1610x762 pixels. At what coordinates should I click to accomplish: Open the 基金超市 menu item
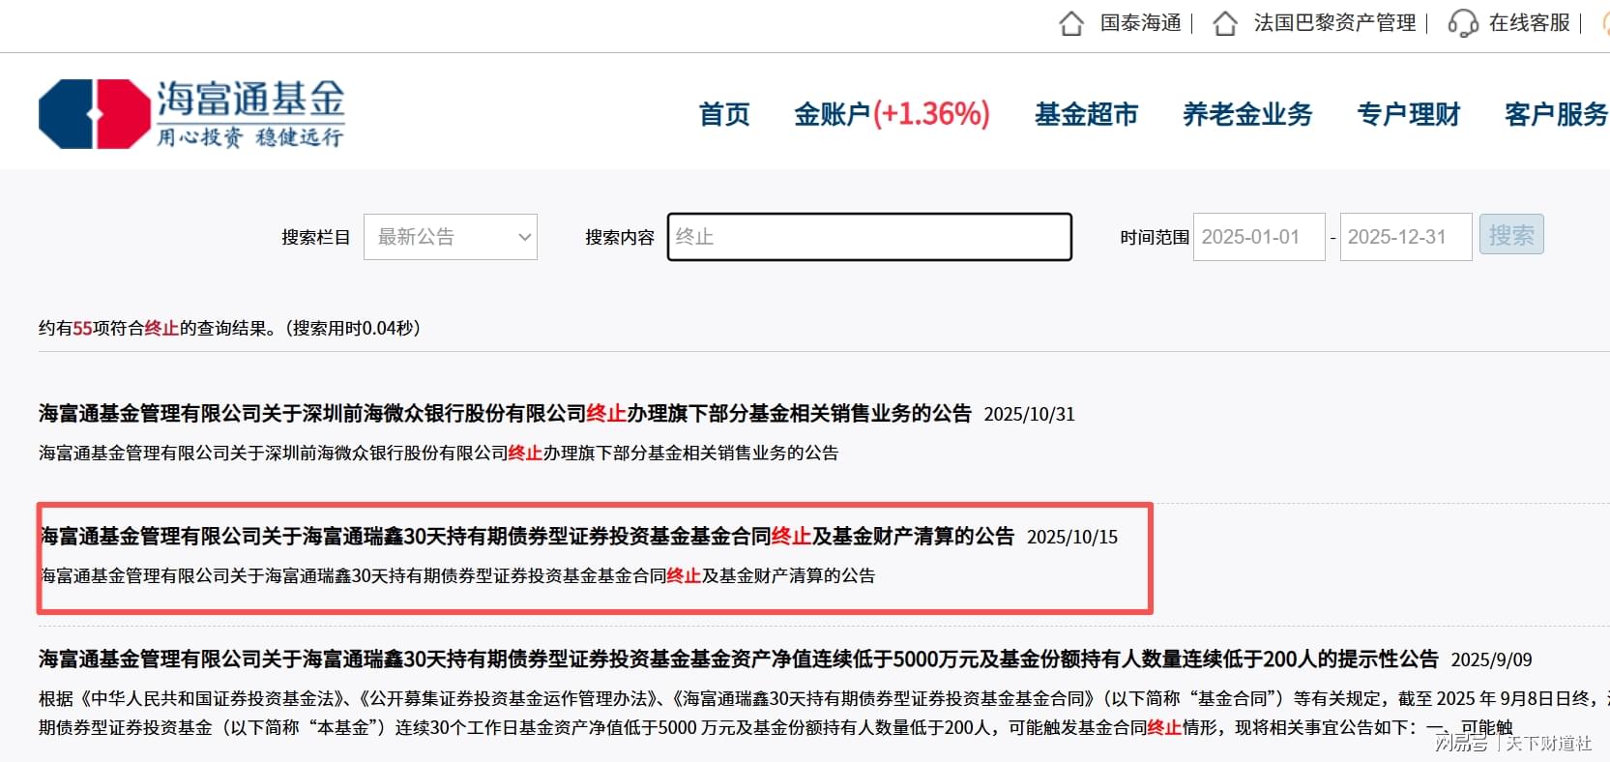[1086, 114]
